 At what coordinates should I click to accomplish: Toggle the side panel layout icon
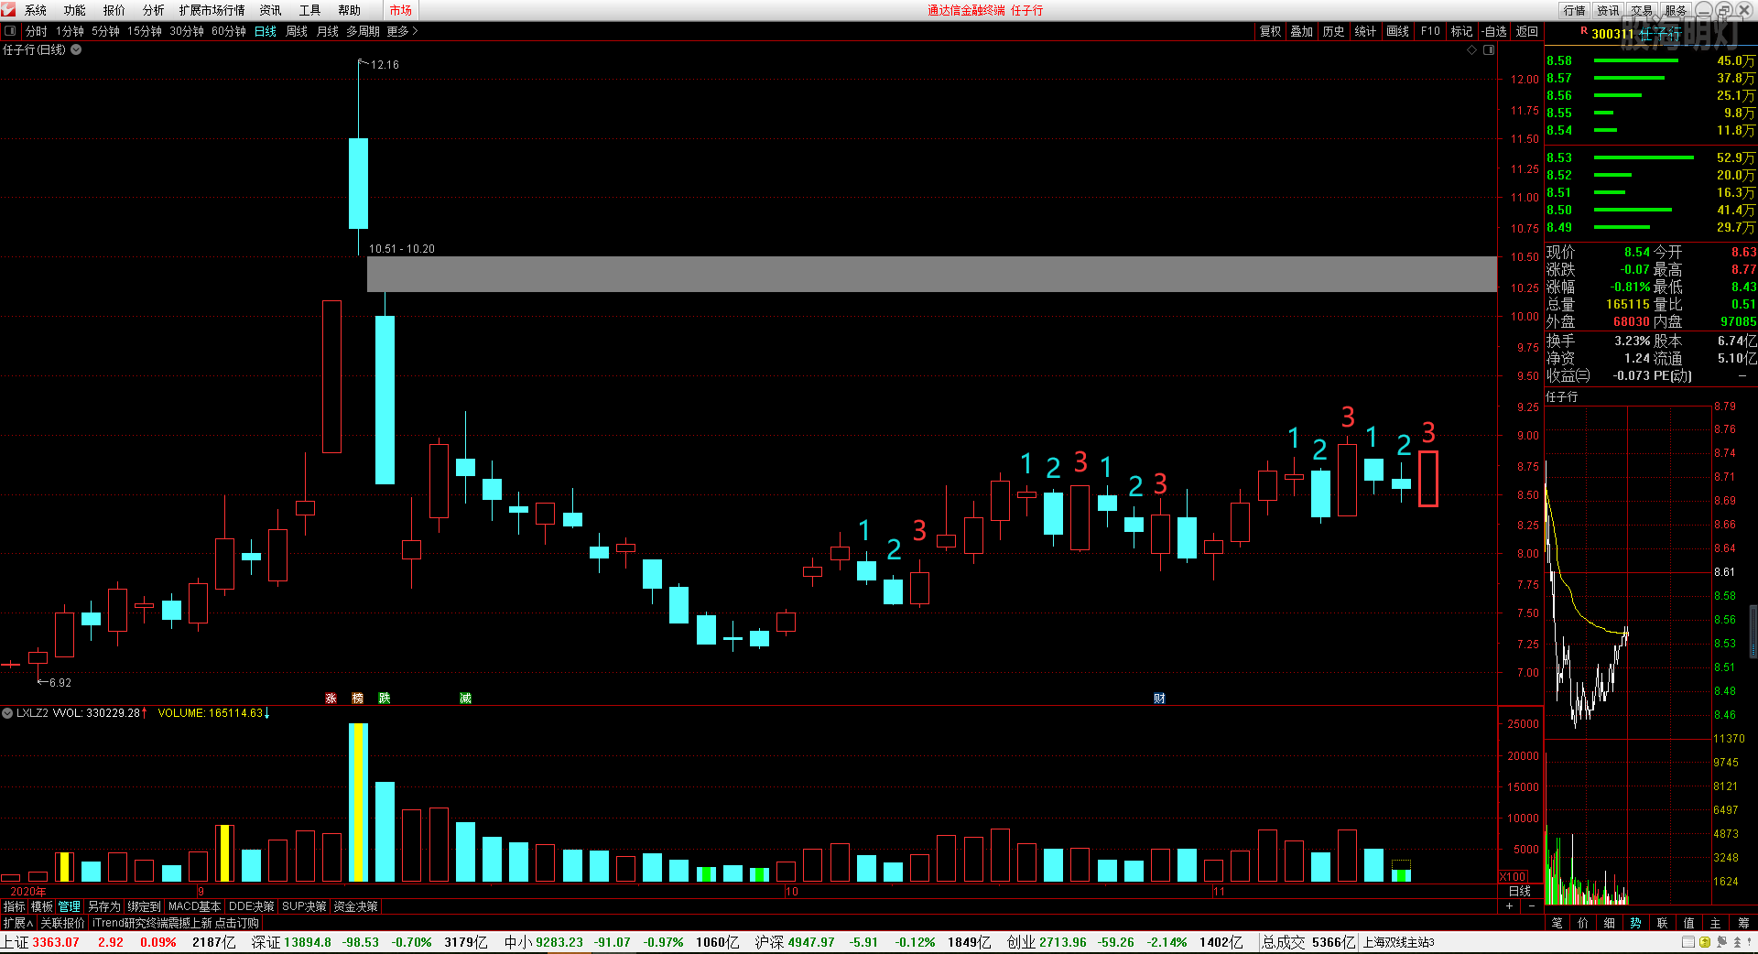click(1489, 50)
